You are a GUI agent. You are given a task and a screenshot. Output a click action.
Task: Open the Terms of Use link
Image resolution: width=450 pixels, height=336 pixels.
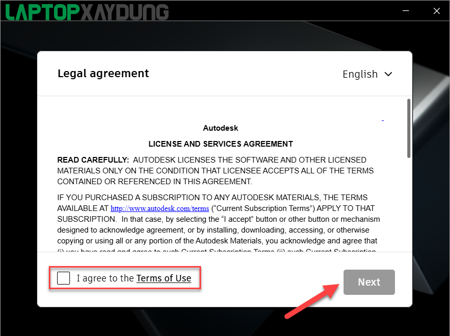164,278
